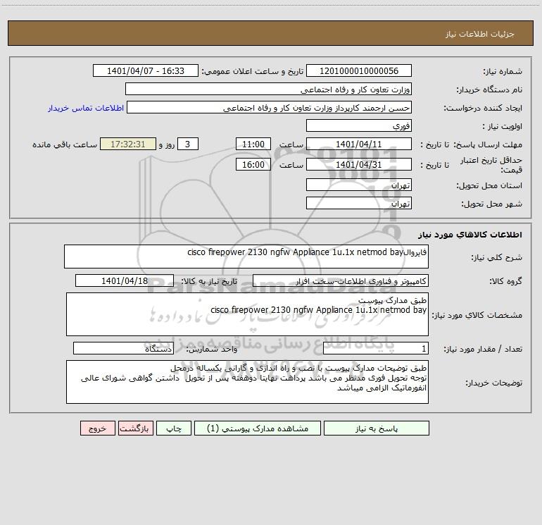Click the واحد شمارش label
Image resolution: width=542 pixels, height=525 pixels.
[x=212, y=350]
